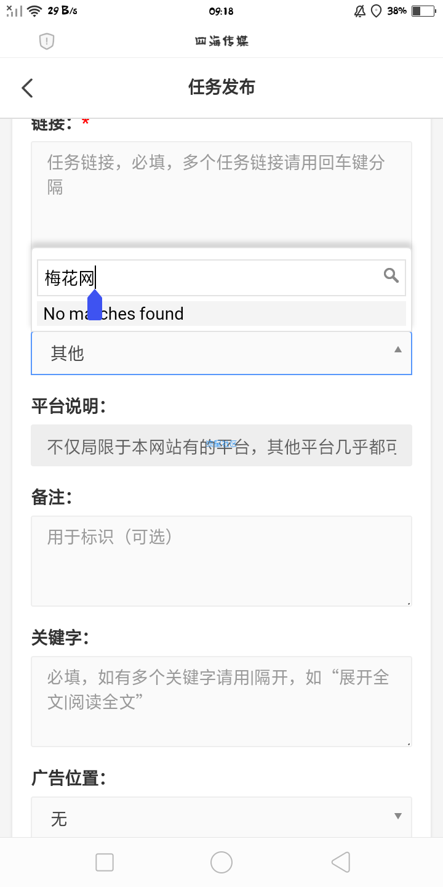Focus the 任务链接 textarea
443x887 pixels.
[221, 191]
